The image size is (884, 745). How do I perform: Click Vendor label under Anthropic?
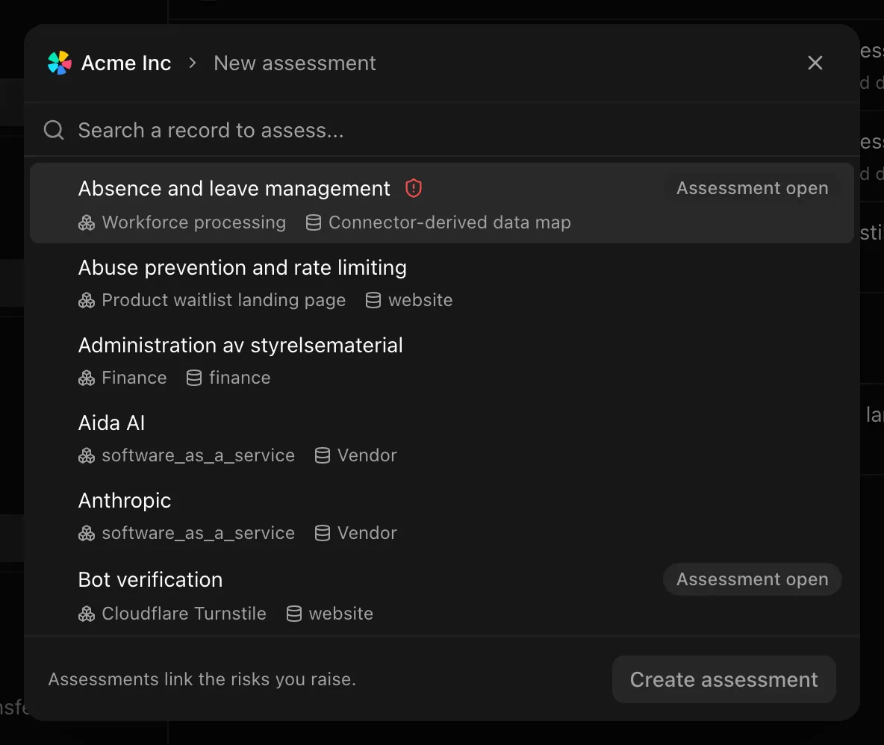click(x=367, y=534)
